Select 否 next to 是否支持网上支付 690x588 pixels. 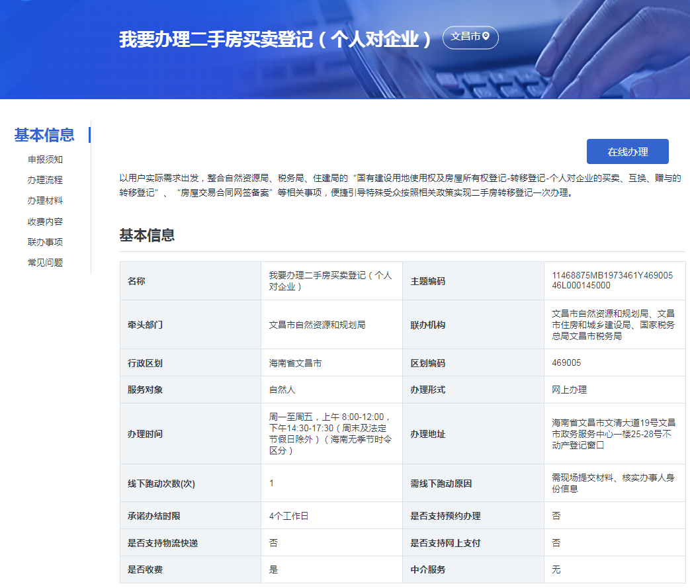[x=556, y=542]
